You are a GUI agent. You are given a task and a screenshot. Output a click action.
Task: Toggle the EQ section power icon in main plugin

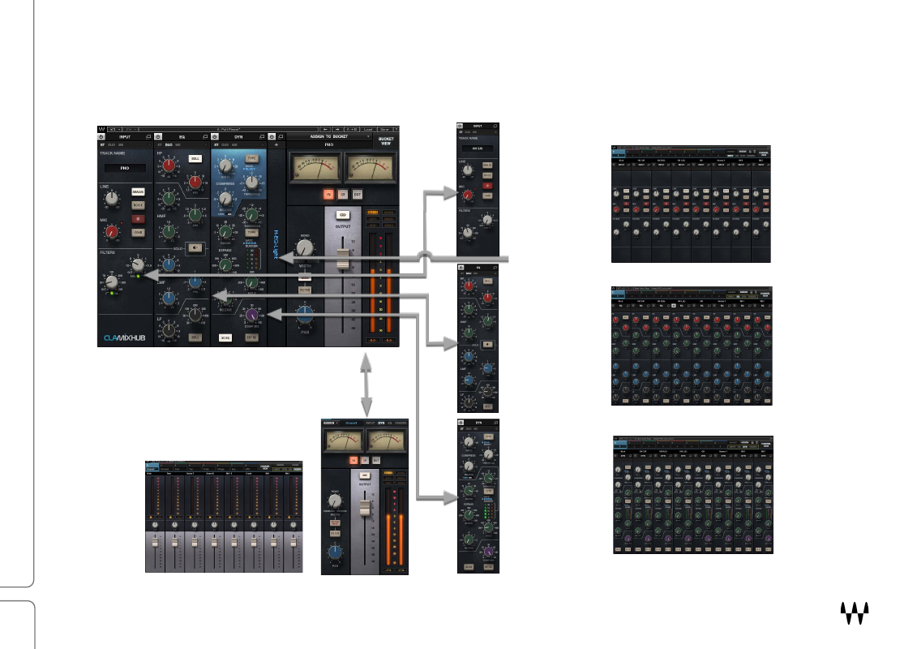158,137
